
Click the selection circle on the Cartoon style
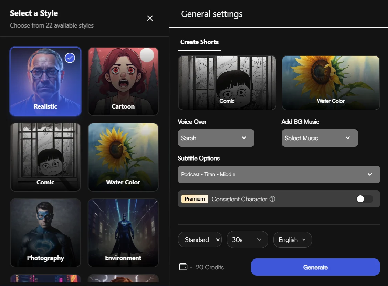pyautogui.click(x=147, y=55)
